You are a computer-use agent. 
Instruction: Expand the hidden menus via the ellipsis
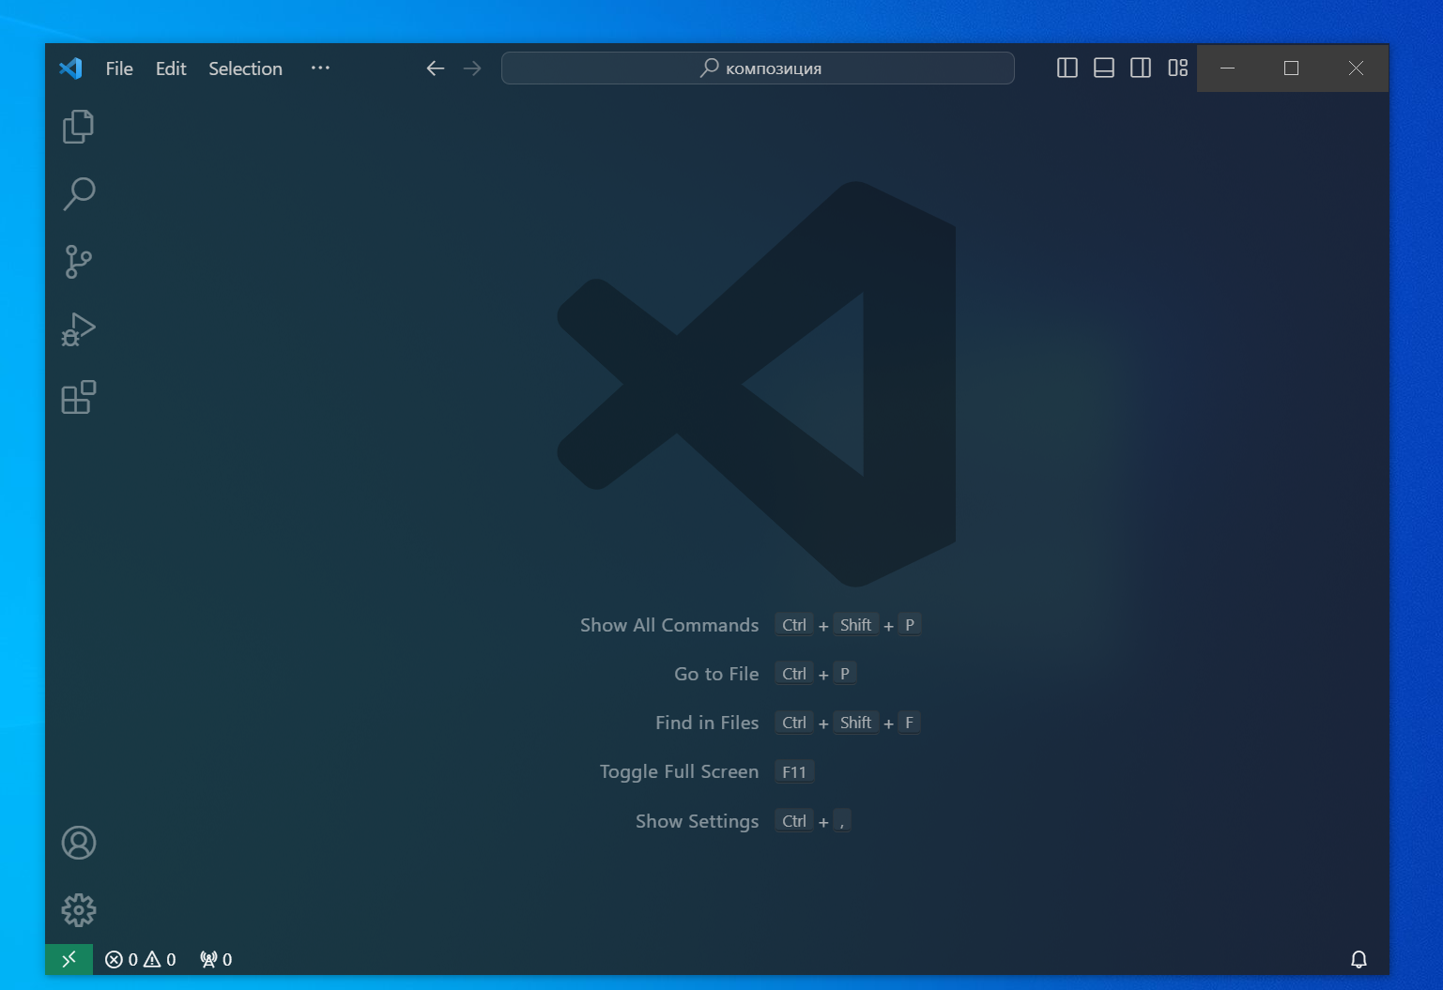coord(320,69)
